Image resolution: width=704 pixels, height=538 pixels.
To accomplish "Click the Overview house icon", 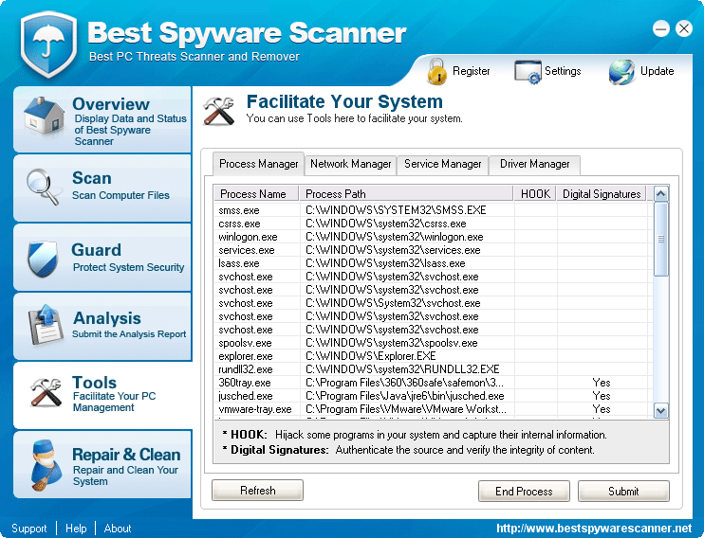I will (44, 116).
